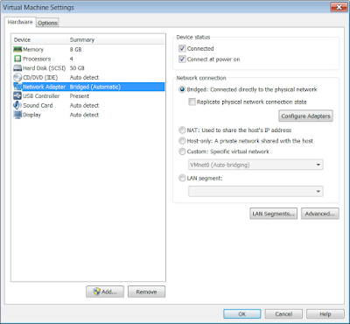Image resolution: width=350 pixels, height=324 pixels.
Task: Remove the selected device
Action: point(146,292)
